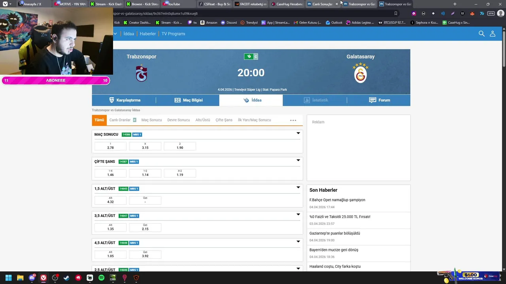Open a new browser tab
Screen dimensions: 506x284
point(455,4)
